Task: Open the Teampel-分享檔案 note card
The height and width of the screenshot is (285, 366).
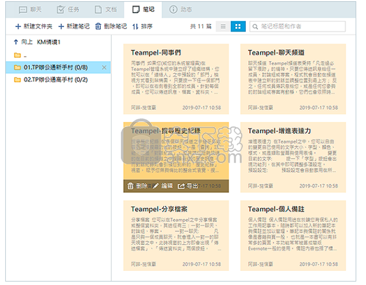Action: click(x=176, y=236)
